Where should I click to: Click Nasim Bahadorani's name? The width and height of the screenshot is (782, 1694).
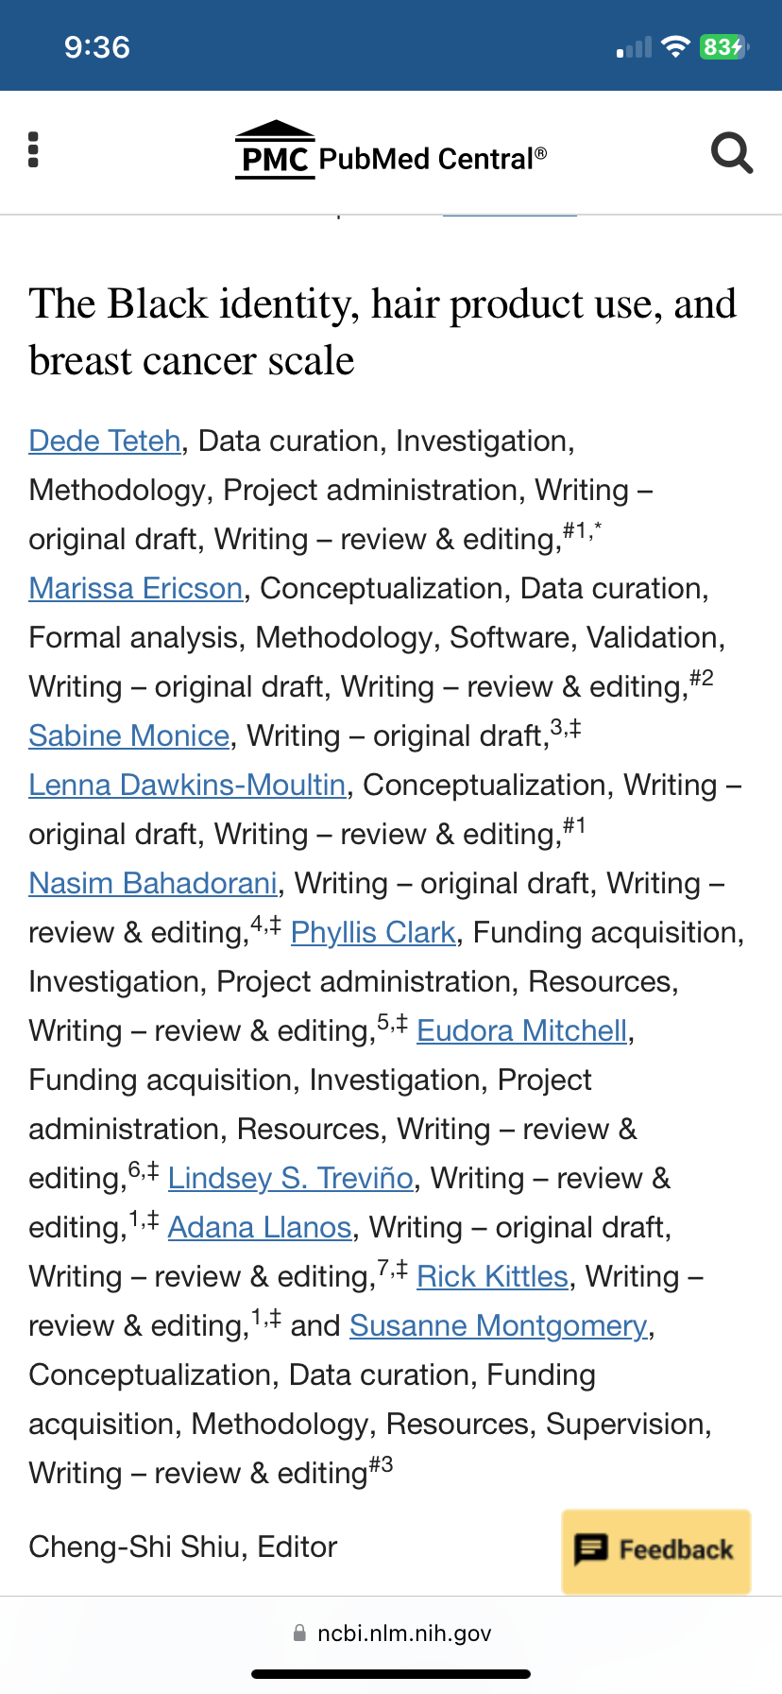[152, 883]
